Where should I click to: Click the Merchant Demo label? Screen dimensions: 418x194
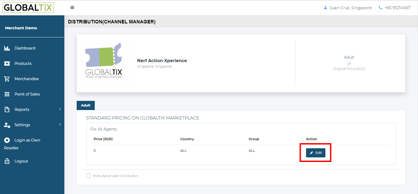click(21, 28)
